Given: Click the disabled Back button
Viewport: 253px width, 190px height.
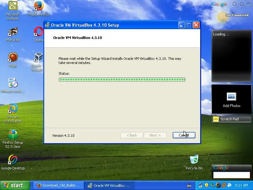Looking at the screenshot, I should pos(132,135).
